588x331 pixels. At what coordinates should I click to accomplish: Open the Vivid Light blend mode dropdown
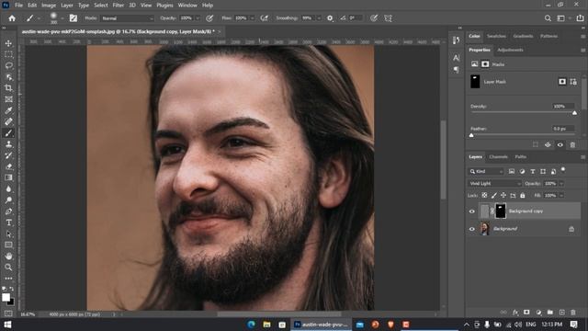[x=494, y=184]
